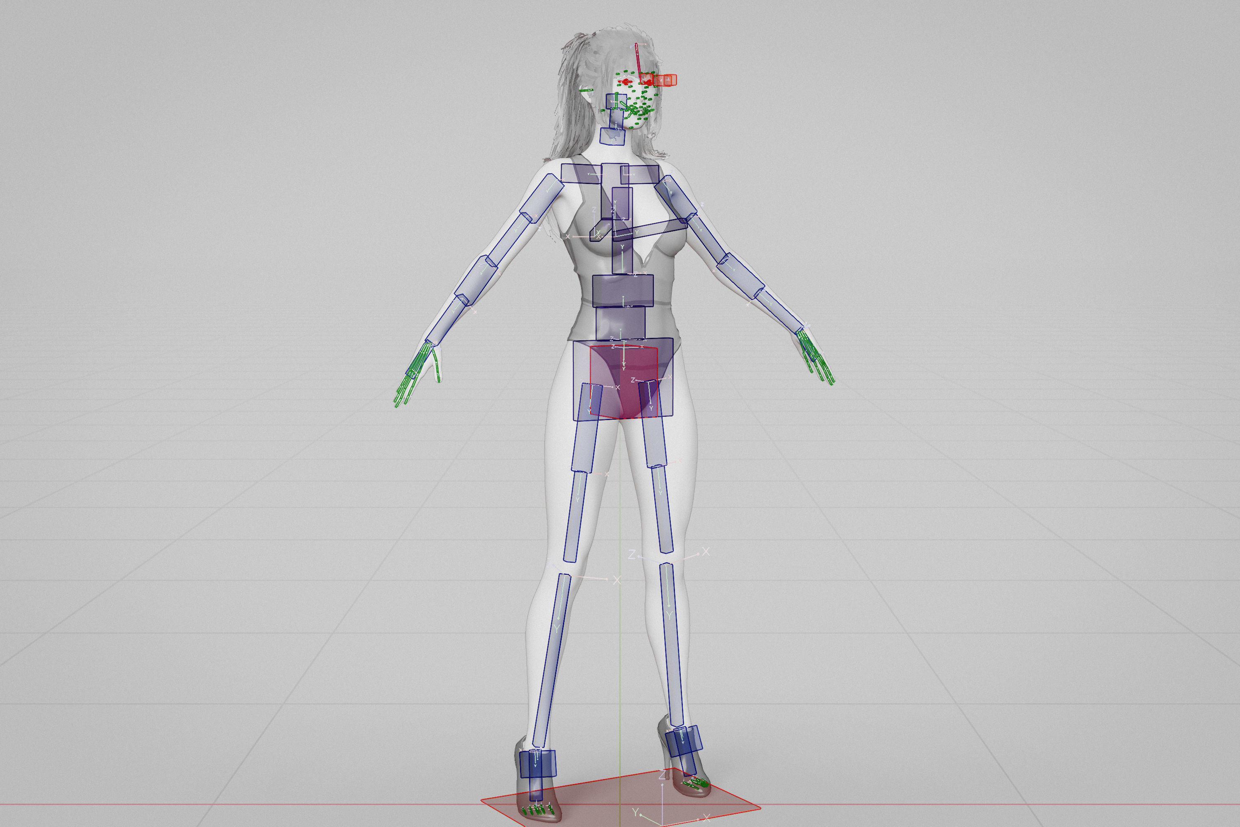Select the collar bone box on viewer's left
Viewport: 1240px width, 827px height.
click(x=582, y=174)
